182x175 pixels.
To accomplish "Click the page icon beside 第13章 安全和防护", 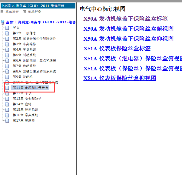I will pyautogui.click(x=7, y=99).
